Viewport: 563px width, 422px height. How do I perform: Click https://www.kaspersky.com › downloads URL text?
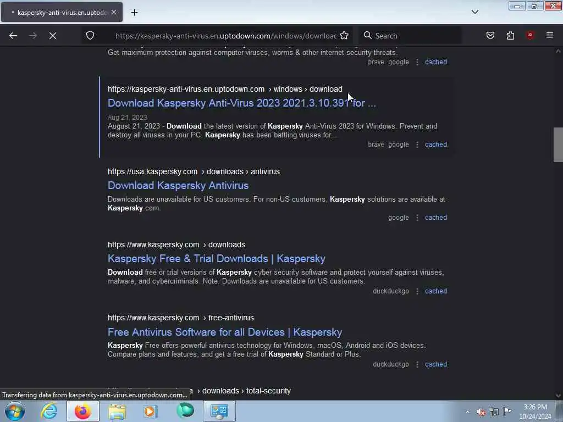[x=176, y=245]
